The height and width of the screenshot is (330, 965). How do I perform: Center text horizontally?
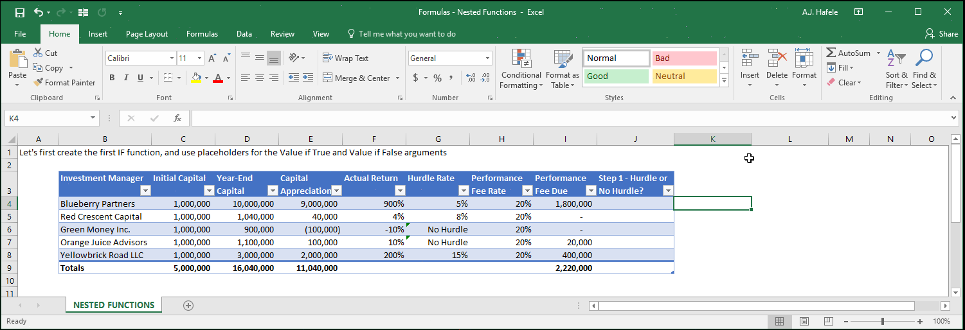[260, 78]
